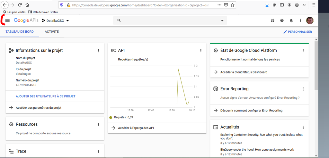Click the PERSONNALISER button
The height and width of the screenshot is (158, 329).
298,32
